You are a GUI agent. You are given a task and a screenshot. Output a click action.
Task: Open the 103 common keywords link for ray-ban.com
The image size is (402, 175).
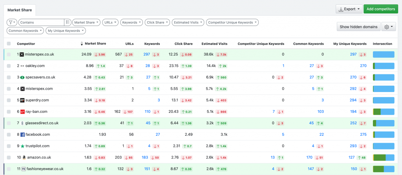320,112
